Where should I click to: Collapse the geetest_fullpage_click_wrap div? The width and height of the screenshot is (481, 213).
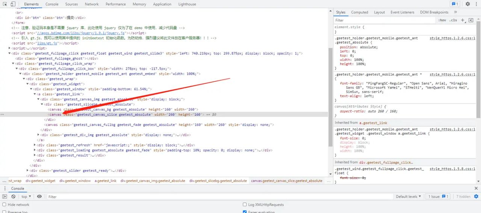[13, 64]
